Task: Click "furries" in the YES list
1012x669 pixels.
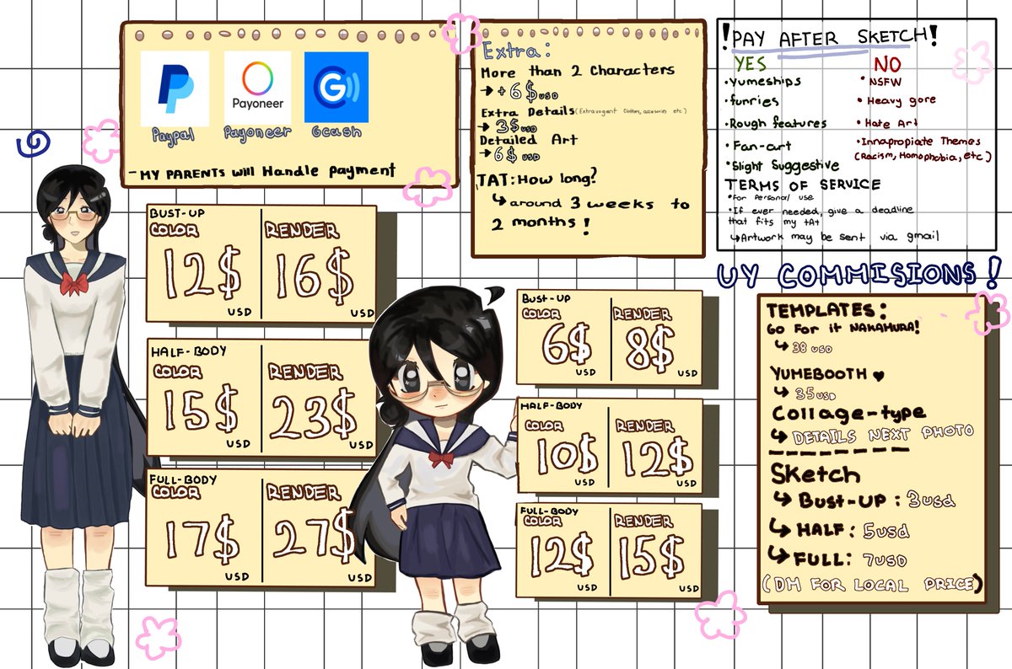Action: [751, 101]
